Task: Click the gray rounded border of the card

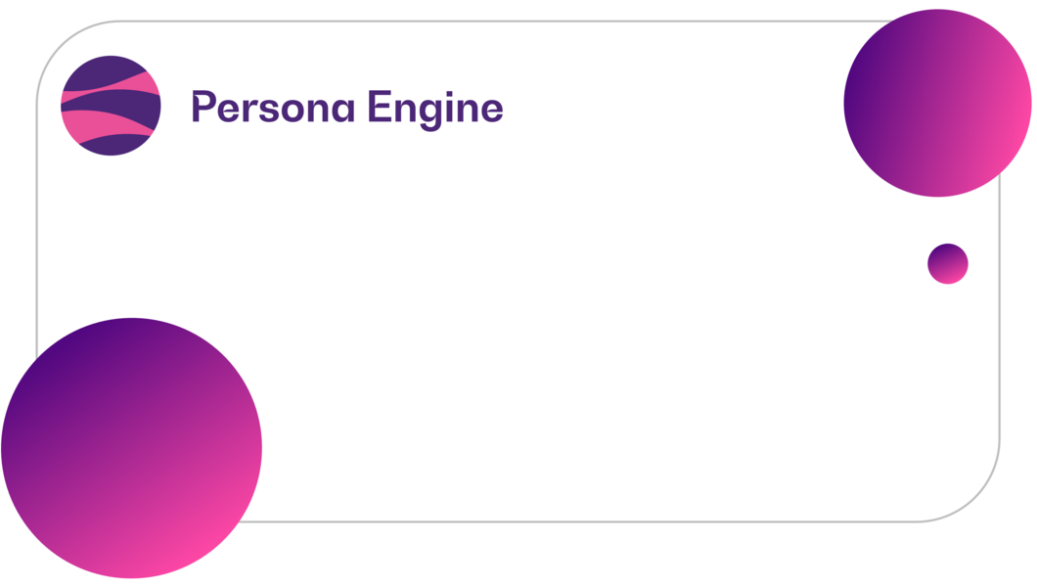Action: (x=529, y=22)
